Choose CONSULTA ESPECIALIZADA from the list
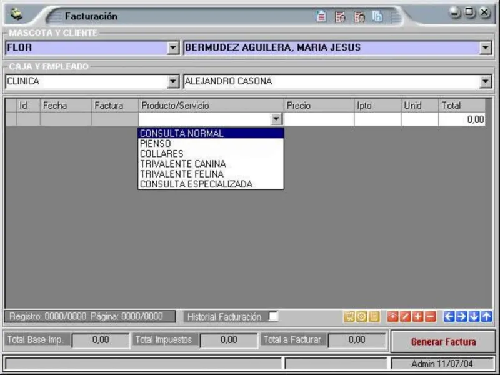This screenshot has height=375, width=500. click(211, 184)
